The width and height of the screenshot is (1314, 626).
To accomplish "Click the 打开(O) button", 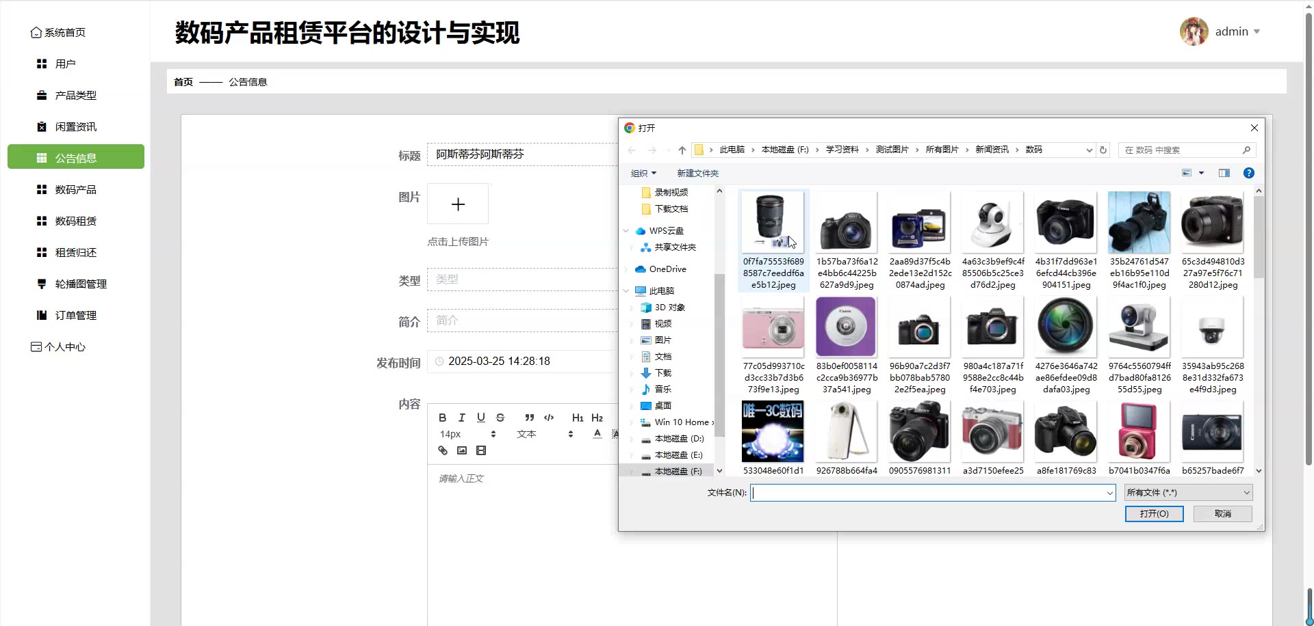I will coord(1154,513).
